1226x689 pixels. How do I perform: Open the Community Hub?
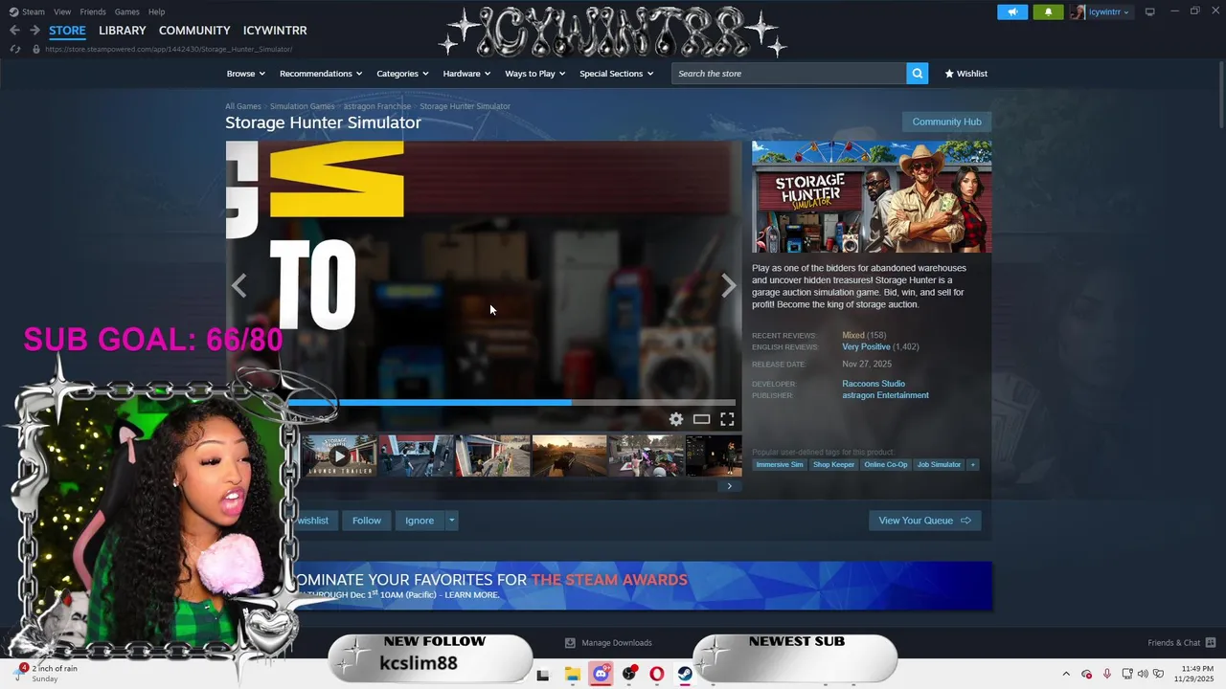click(946, 122)
